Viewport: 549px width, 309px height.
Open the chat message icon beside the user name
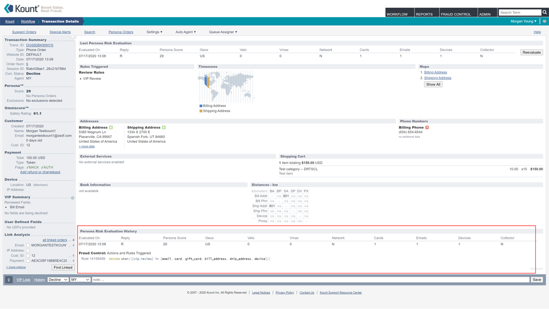coord(545,21)
